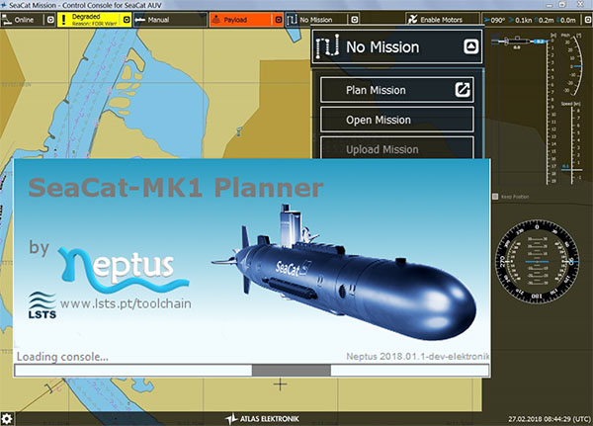The image size is (593, 426).
Task: Click the Open Mission button
Action: tap(397, 120)
